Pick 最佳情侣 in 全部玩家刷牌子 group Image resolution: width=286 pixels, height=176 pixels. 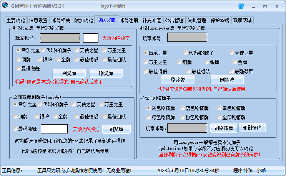86,117
